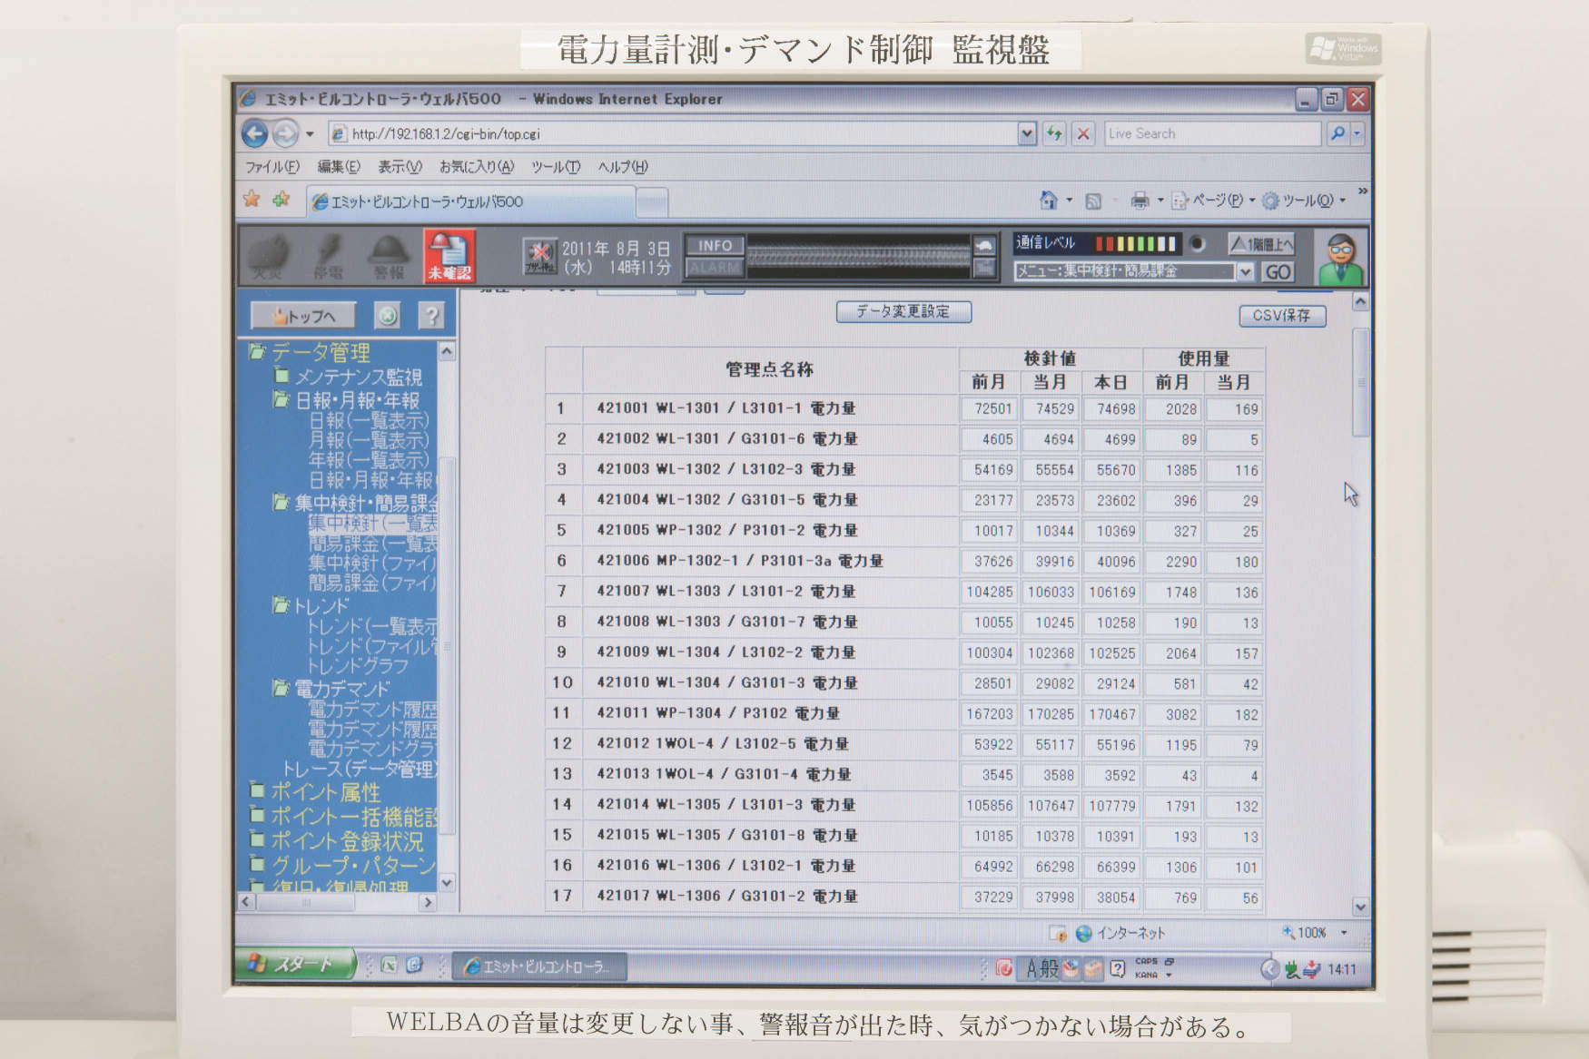1589x1059 pixels.
Task: Click the Live Search input field
Action: 1211,133
